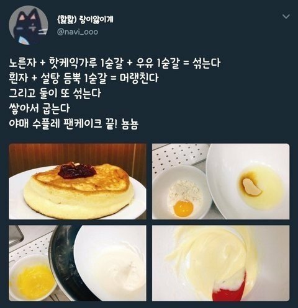The height and width of the screenshot is (308, 298).
Task: Click the line 쌓아서 굽는다
Action: 39,108
